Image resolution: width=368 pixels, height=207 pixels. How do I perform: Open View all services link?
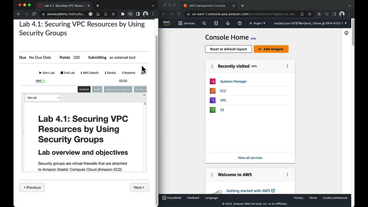click(250, 158)
